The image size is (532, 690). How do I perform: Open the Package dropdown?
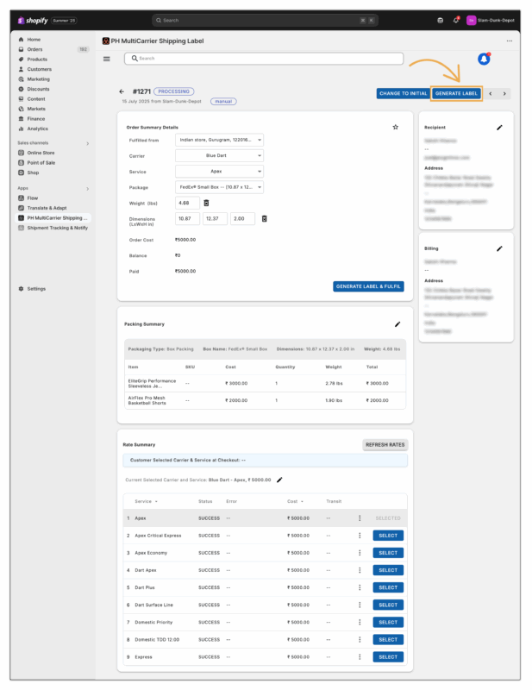click(219, 187)
